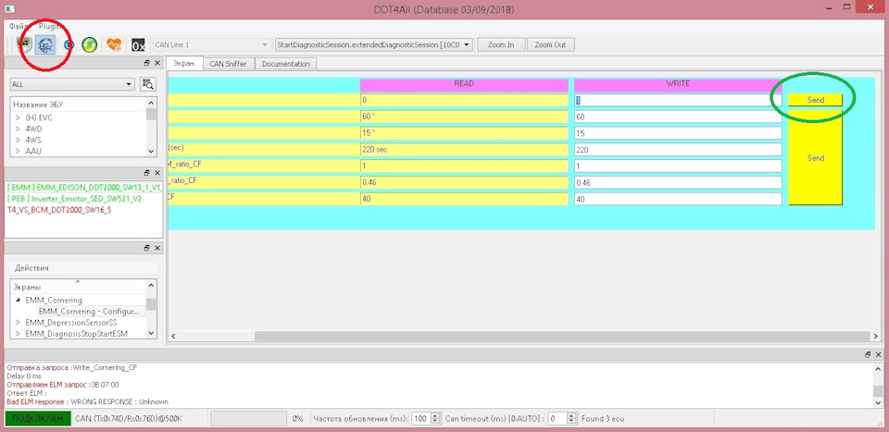
Task: Open the ALL ECU filter dropdown
Action: click(x=72, y=84)
